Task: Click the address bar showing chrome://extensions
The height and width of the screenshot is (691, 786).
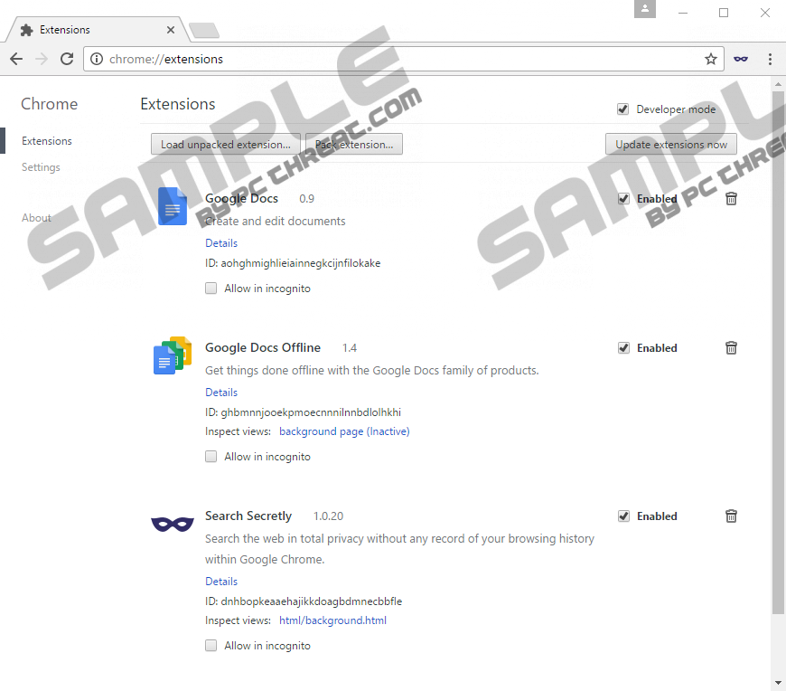Action: point(398,59)
